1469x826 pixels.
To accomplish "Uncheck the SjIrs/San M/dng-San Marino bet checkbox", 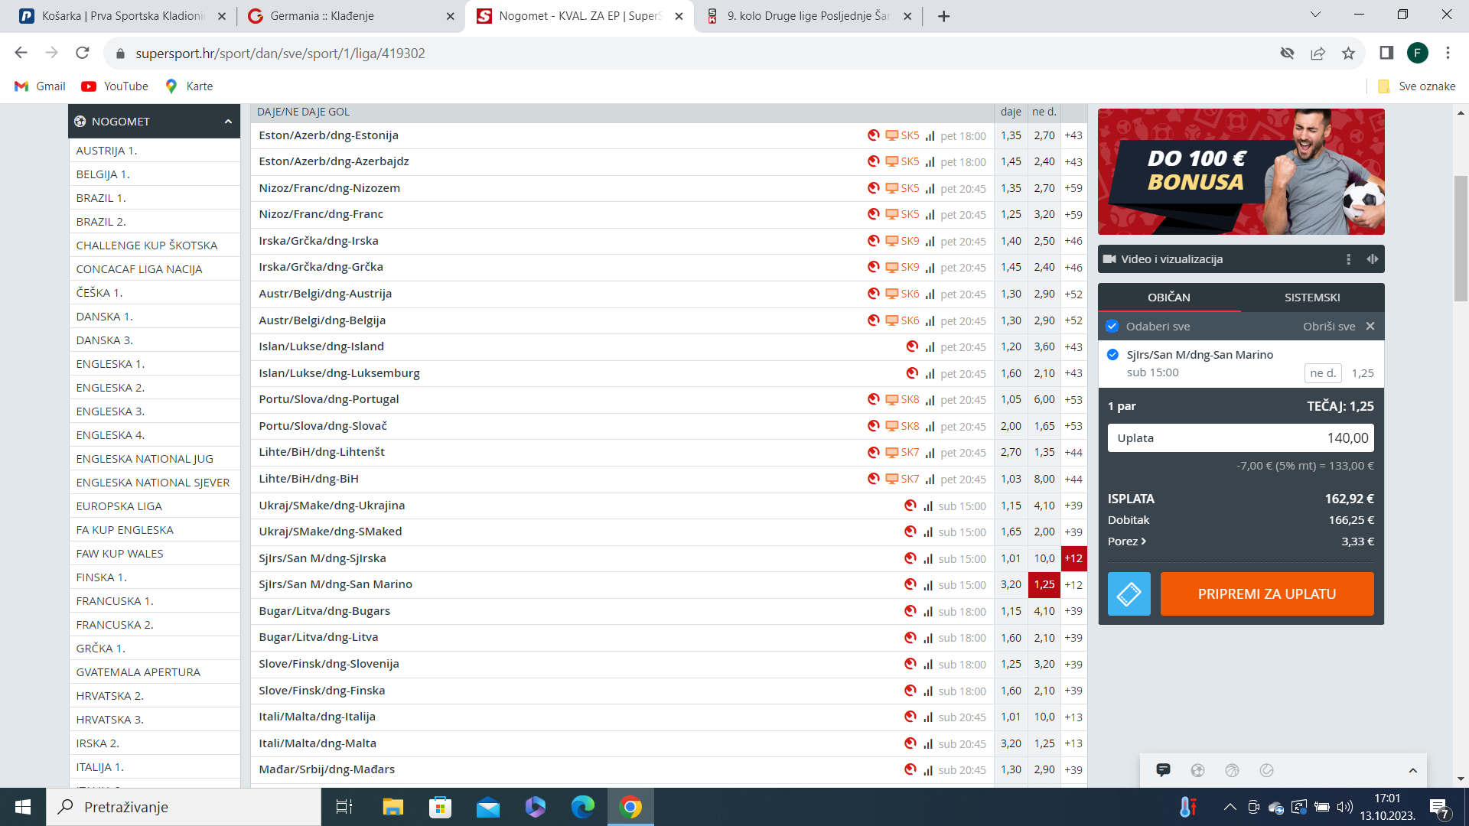I will (1112, 355).
